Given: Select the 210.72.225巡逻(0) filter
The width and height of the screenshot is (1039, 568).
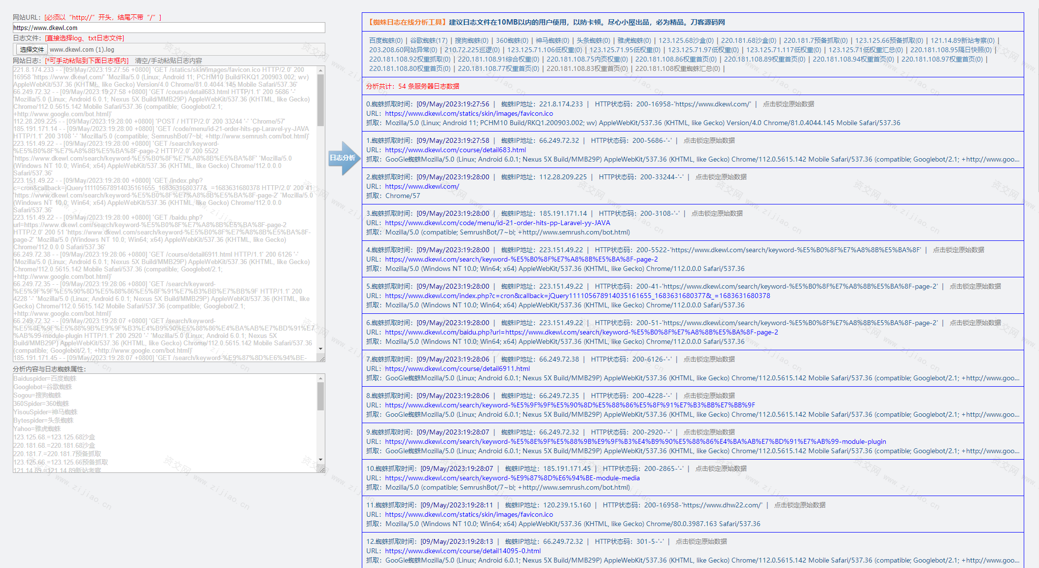Looking at the screenshot, I should tap(472, 50).
